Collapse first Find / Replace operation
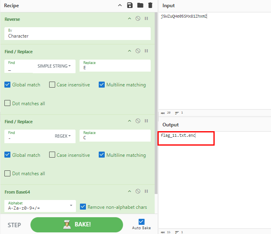This screenshot has height=234, width=271. tap(130, 51)
